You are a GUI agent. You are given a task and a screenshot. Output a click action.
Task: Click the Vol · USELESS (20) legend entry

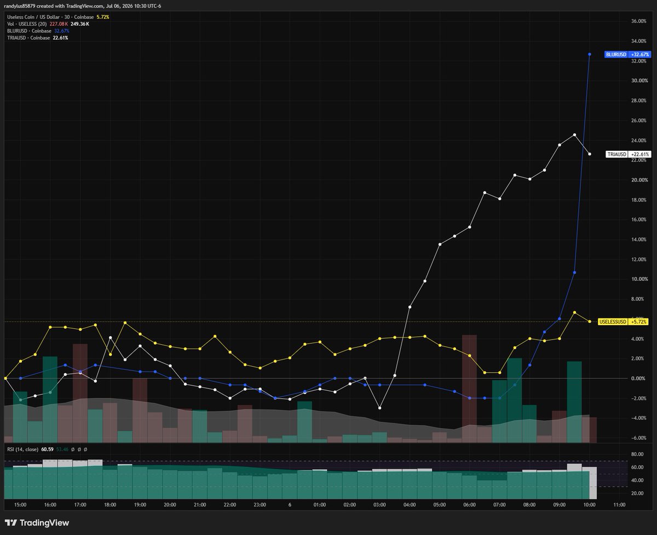click(x=26, y=24)
